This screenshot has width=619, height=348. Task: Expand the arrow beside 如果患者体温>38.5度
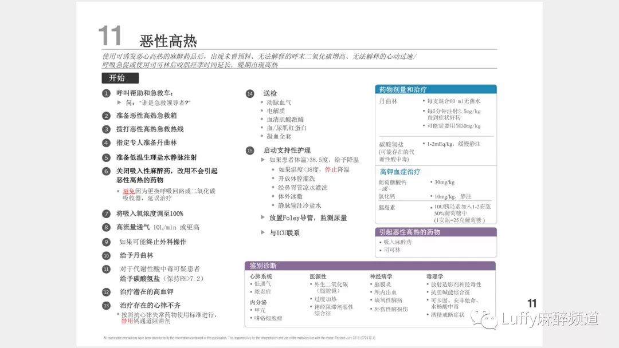263,160
